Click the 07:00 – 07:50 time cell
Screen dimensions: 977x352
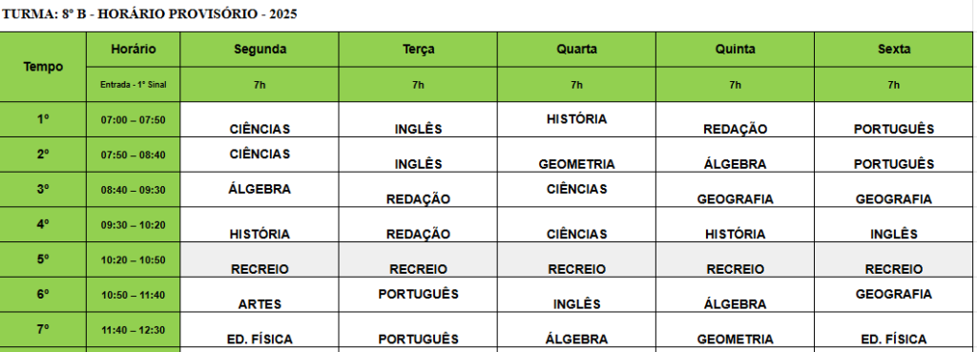tap(134, 119)
